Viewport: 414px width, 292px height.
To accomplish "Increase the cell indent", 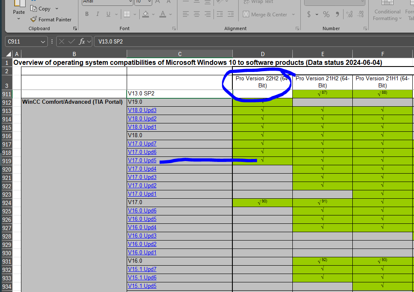I will [231, 14].
